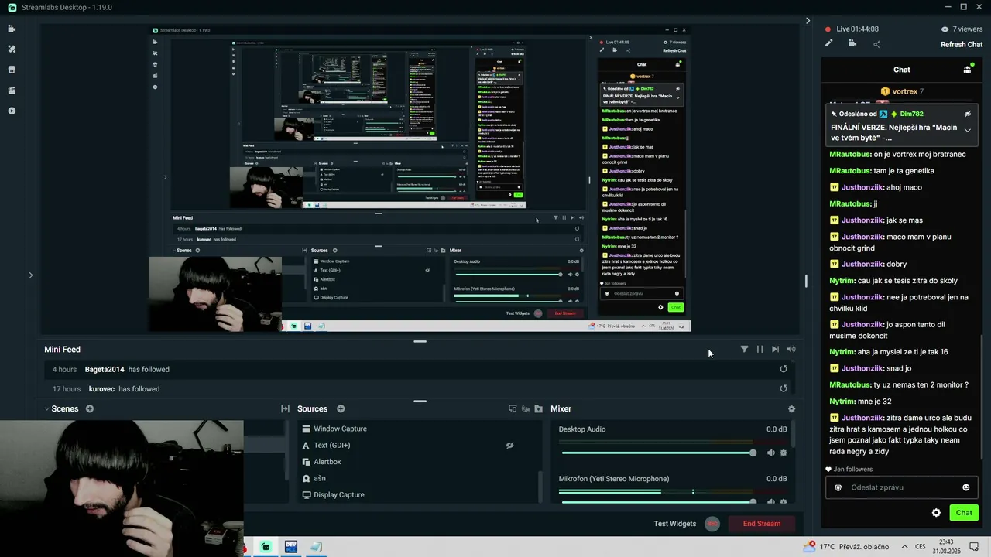991x557 pixels.
Task: Open the chat community members icon
Action: tap(967, 70)
